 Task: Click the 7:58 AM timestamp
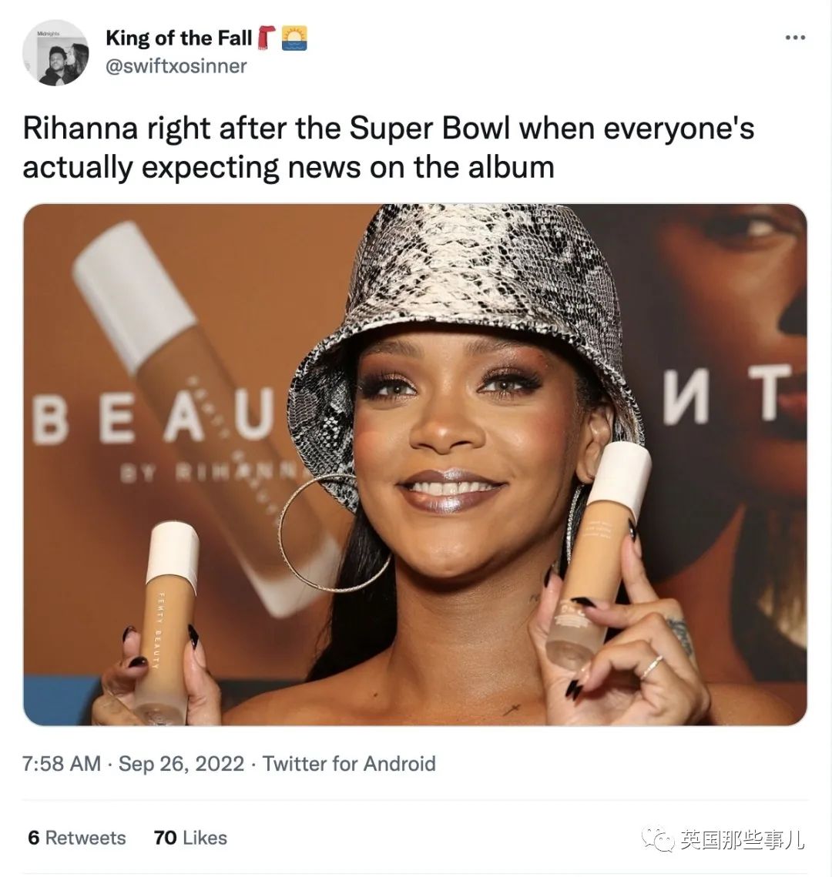(62, 764)
